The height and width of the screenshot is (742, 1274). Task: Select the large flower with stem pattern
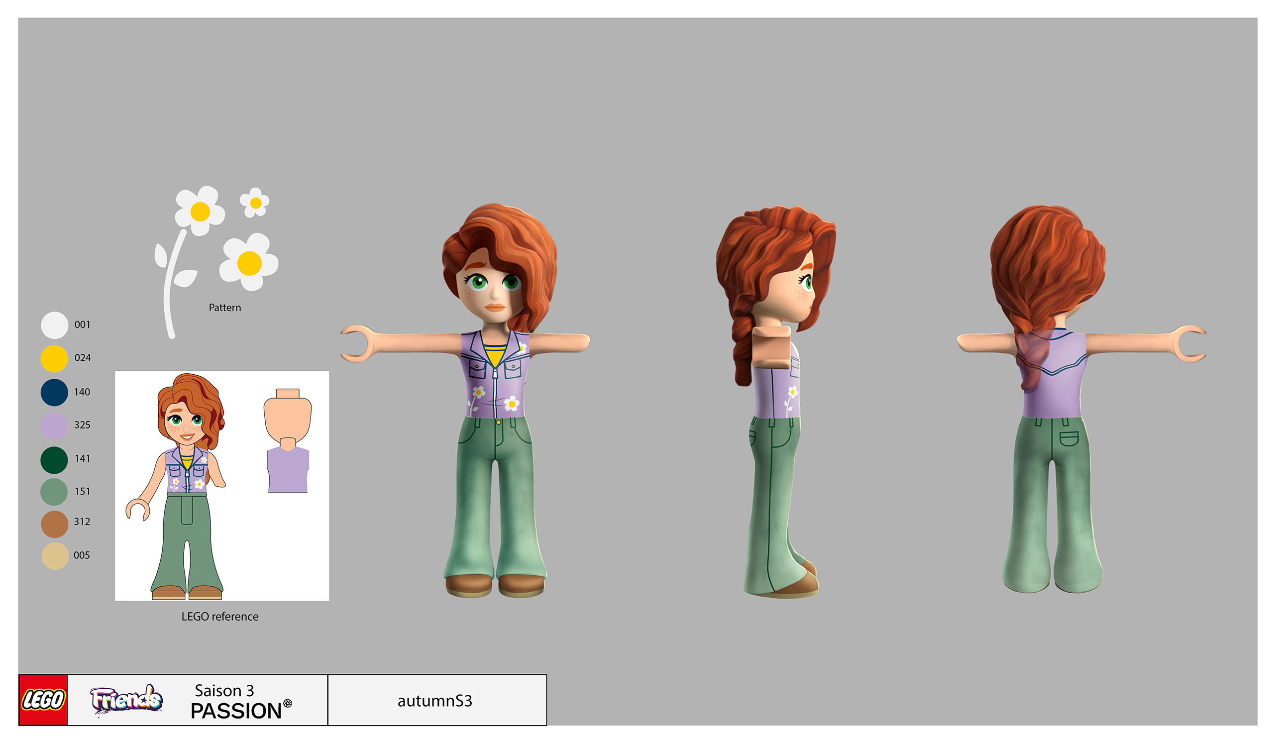tap(199, 212)
